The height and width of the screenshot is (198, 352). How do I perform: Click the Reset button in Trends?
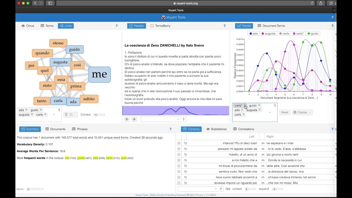coord(285,112)
